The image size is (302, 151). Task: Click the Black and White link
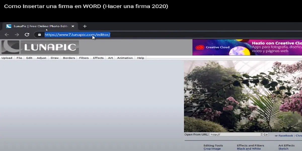pyautogui.click(x=249, y=149)
